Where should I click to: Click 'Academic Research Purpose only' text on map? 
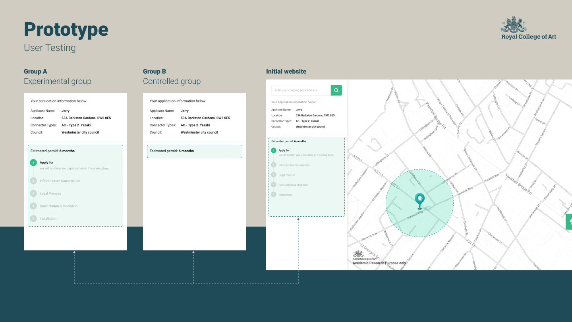click(379, 263)
